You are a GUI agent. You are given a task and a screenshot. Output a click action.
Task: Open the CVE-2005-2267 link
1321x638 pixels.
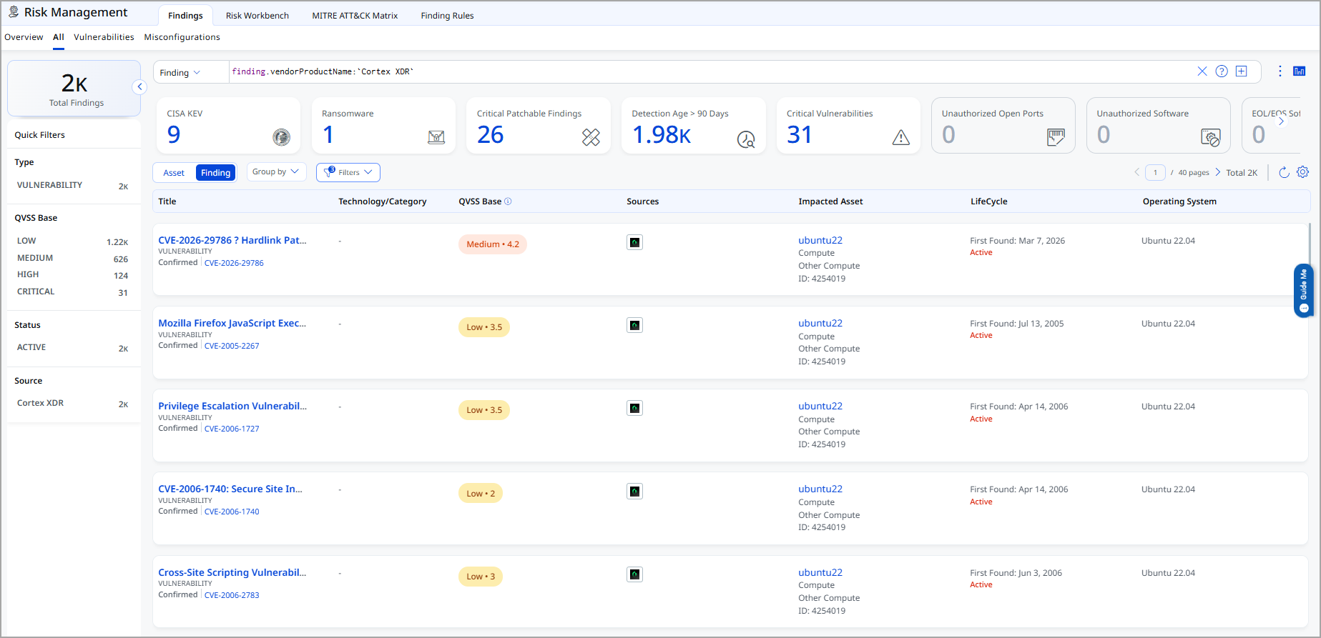(x=232, y=346)
